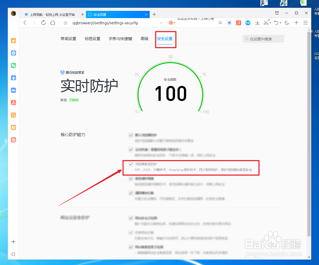This screenshot has width=319, height=265.
Task: Open the hamburger main menu
Action: click(x=306, y=23)
